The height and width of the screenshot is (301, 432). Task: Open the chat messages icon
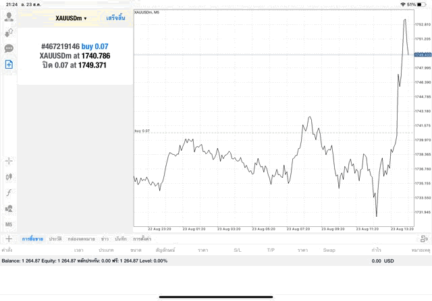click(9, 48)
